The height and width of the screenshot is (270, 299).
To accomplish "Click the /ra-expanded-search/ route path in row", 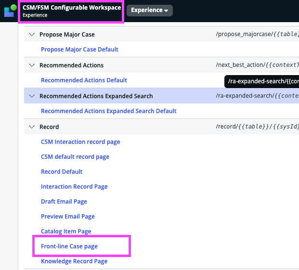I will [258, 96].
